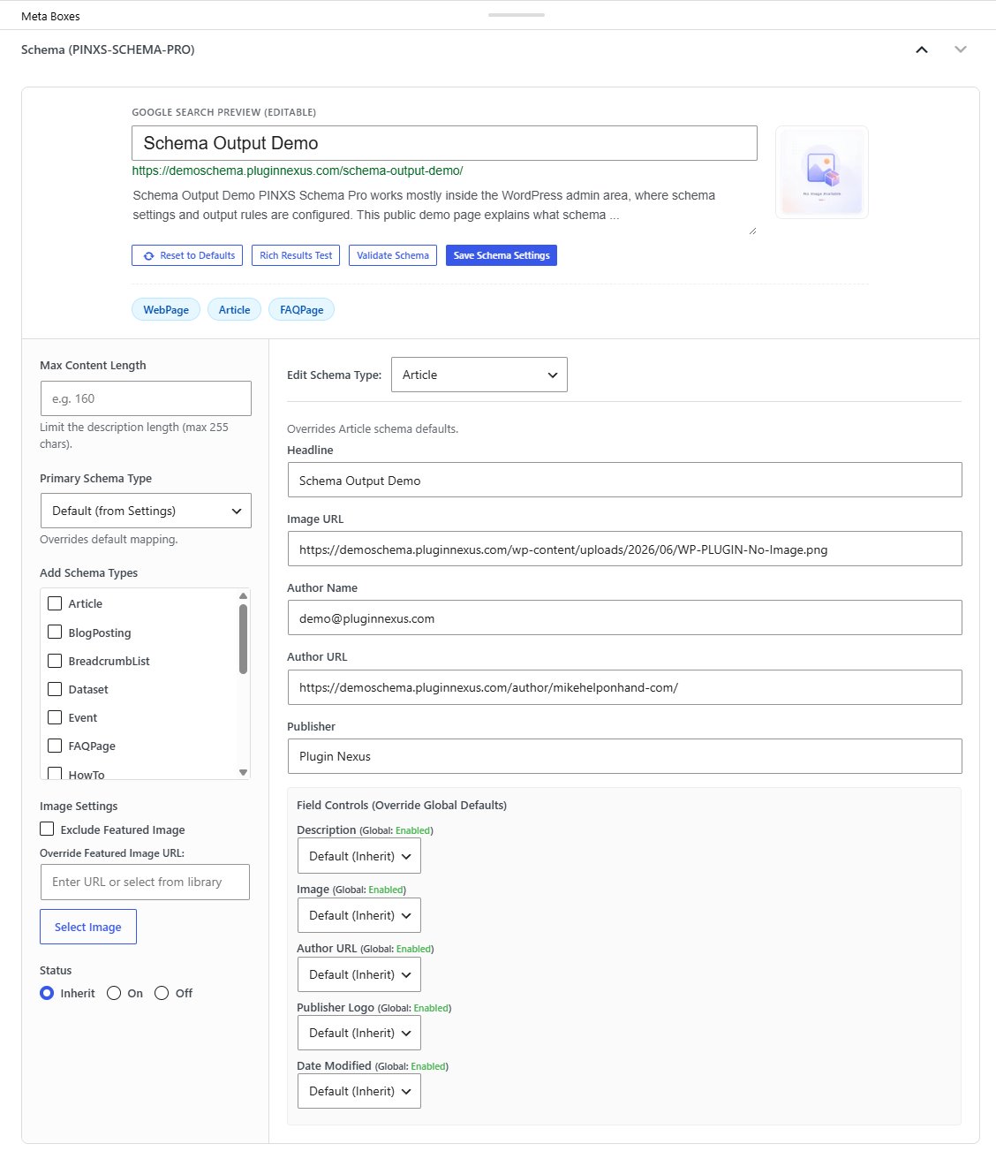Open the preview image thumbnail
This screenshot has width=996, height=1159.
(822, 172)
